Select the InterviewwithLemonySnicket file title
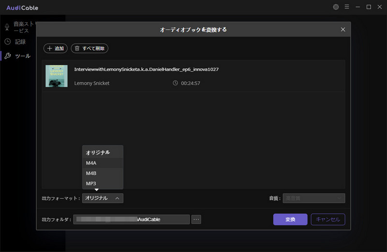 tap(147, 69)
